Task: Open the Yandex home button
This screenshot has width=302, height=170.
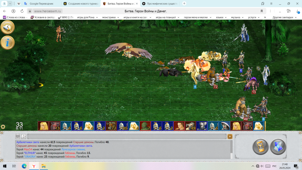Action: 13,11
